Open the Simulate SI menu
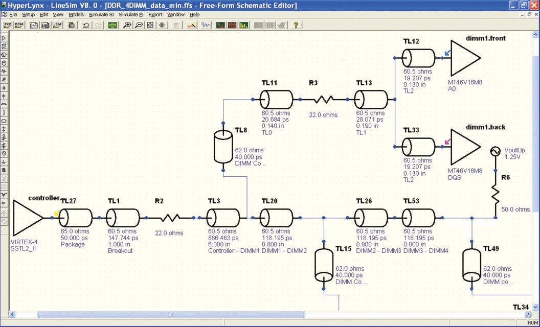 pyautogui.click(x=101, y=14)
